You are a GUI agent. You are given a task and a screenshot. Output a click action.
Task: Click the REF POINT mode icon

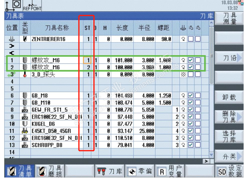32,6
